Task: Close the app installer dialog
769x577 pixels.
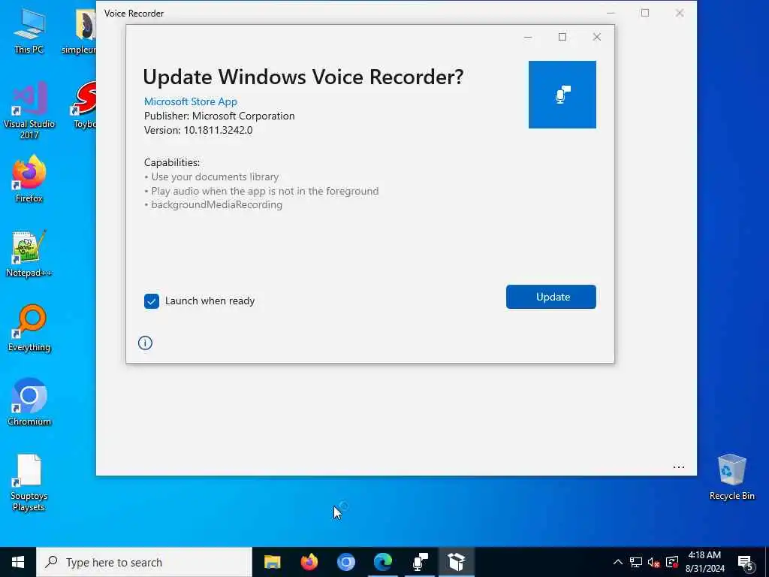Action: [x=597, y=38]
